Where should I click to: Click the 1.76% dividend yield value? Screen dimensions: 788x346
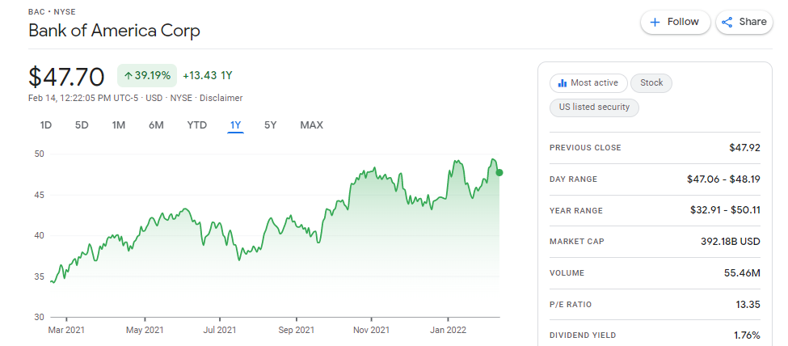(x=748, y=335)
